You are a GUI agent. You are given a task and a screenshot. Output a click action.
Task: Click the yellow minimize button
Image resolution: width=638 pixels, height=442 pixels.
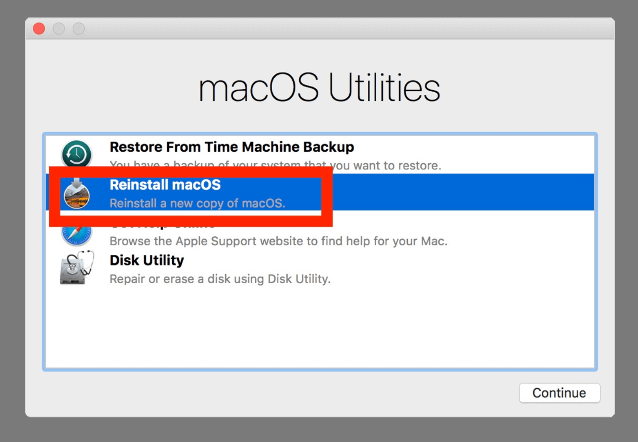pos(59,29)
